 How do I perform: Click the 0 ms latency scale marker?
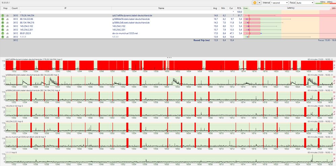tap(245, 8)
